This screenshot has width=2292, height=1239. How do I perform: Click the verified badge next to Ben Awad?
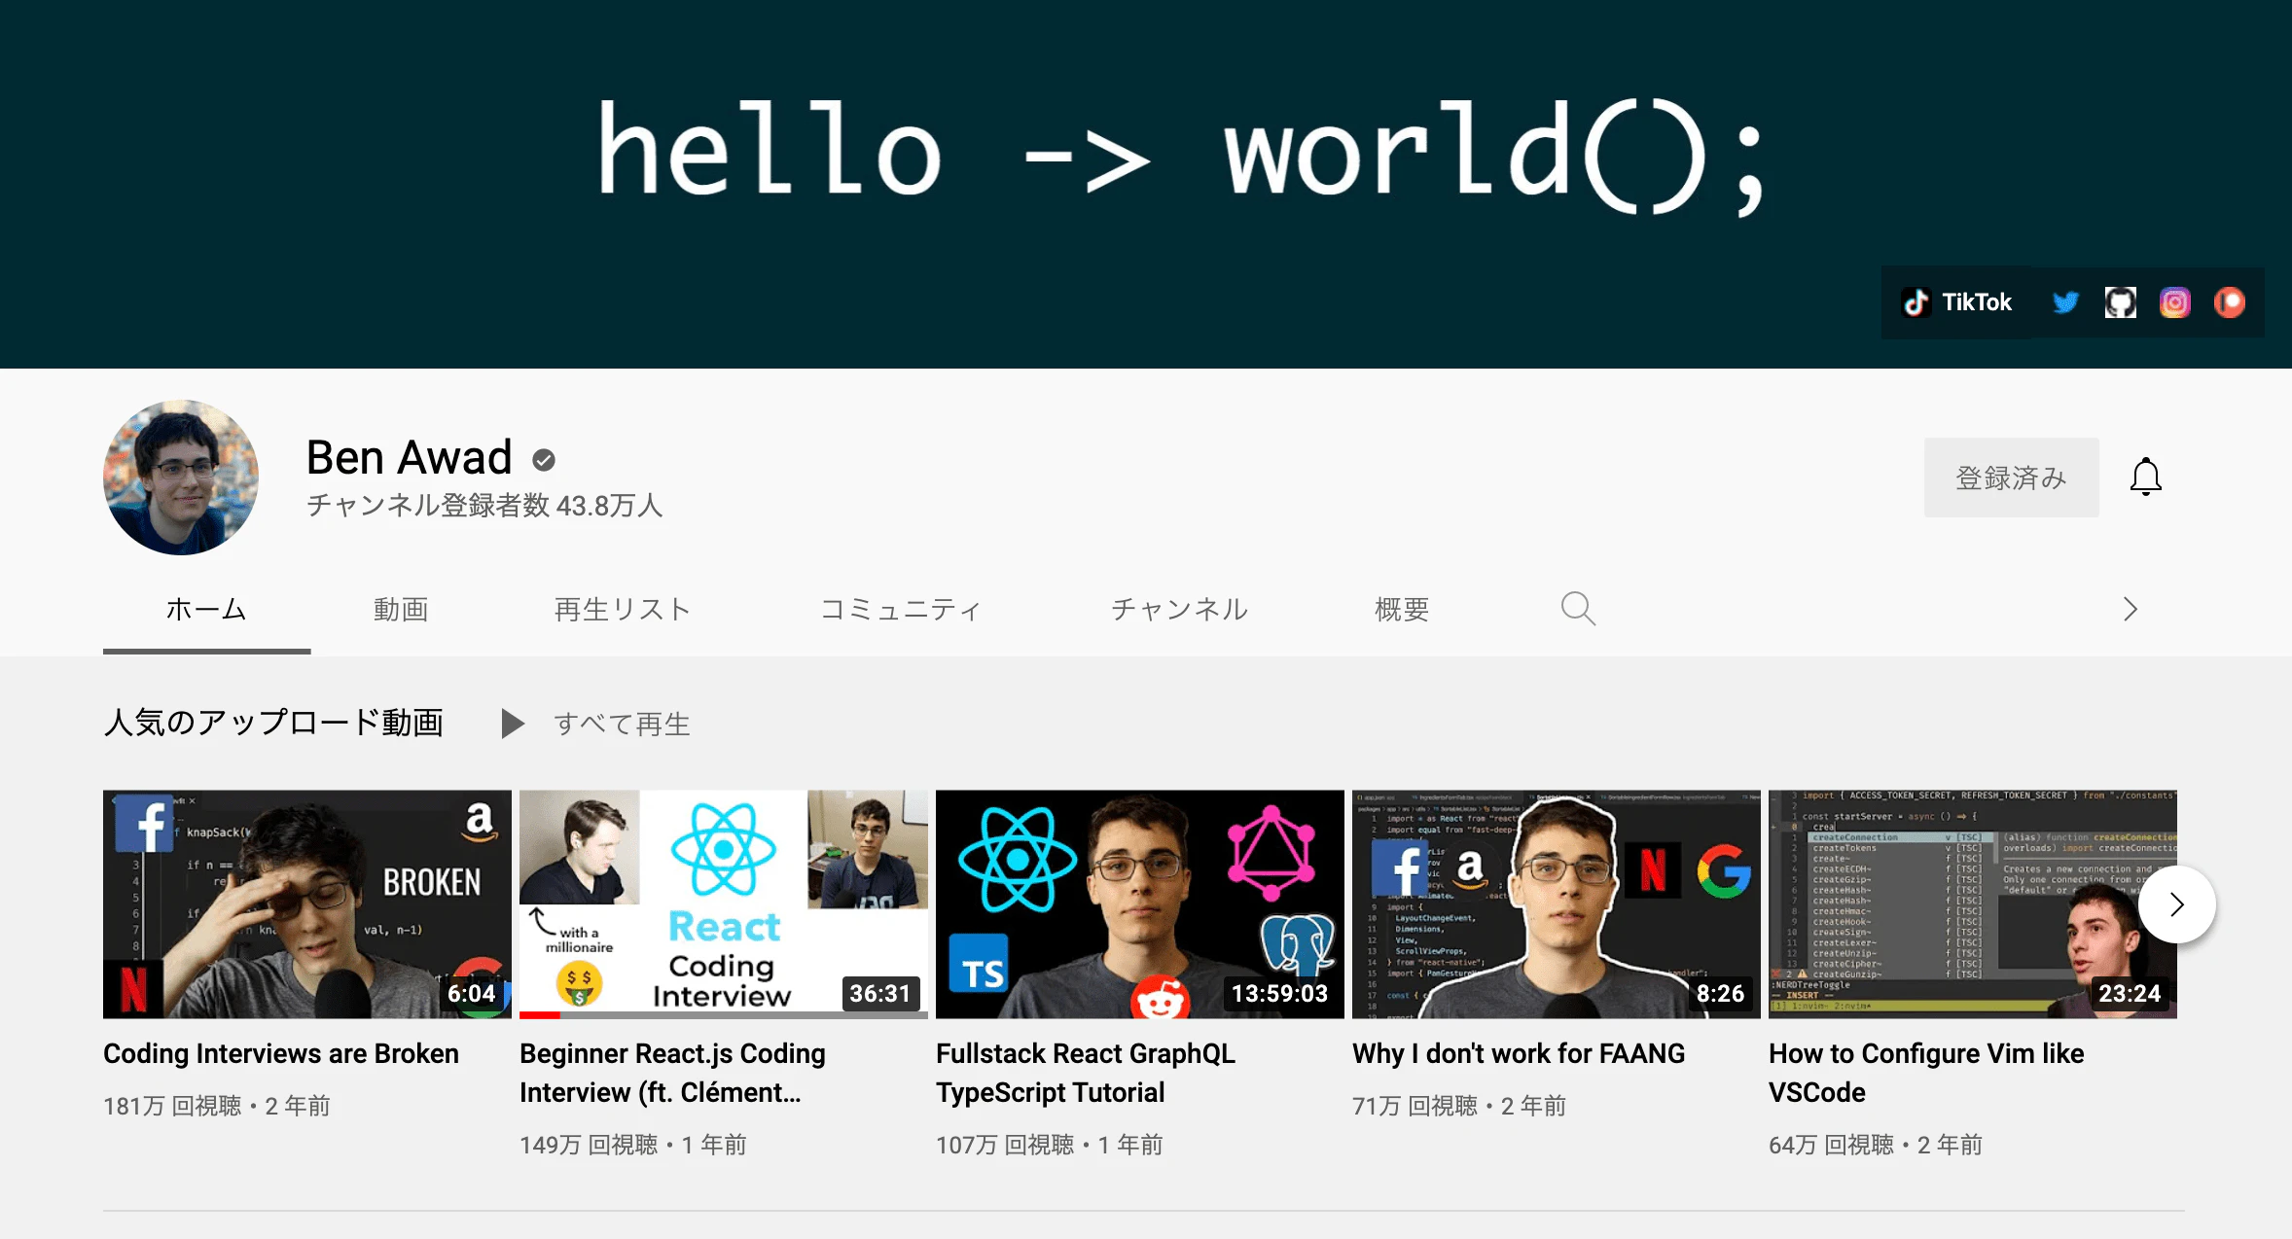point(544,460)
